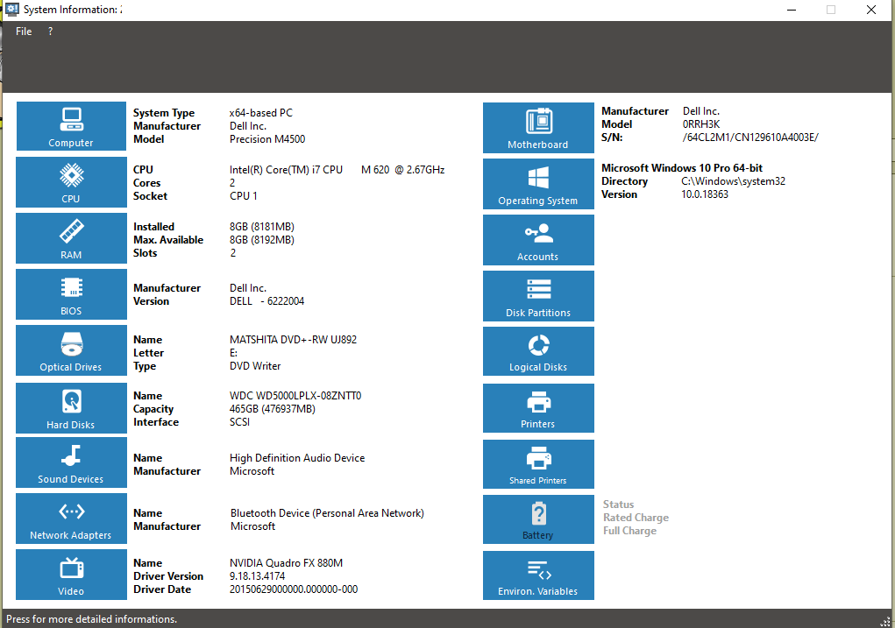Image resolution: width=895 pixels, height=628 pixels.
Task: Open the Motherboard tile
Action: click(538, 128)
